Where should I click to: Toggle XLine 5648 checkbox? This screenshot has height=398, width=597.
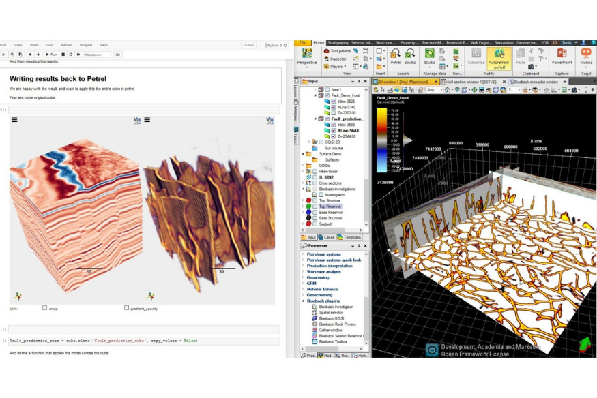click(x=334, y=130)
